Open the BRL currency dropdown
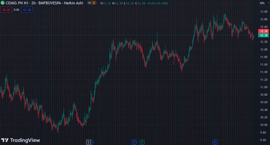 pyautogui.click(x=263, y=3)
